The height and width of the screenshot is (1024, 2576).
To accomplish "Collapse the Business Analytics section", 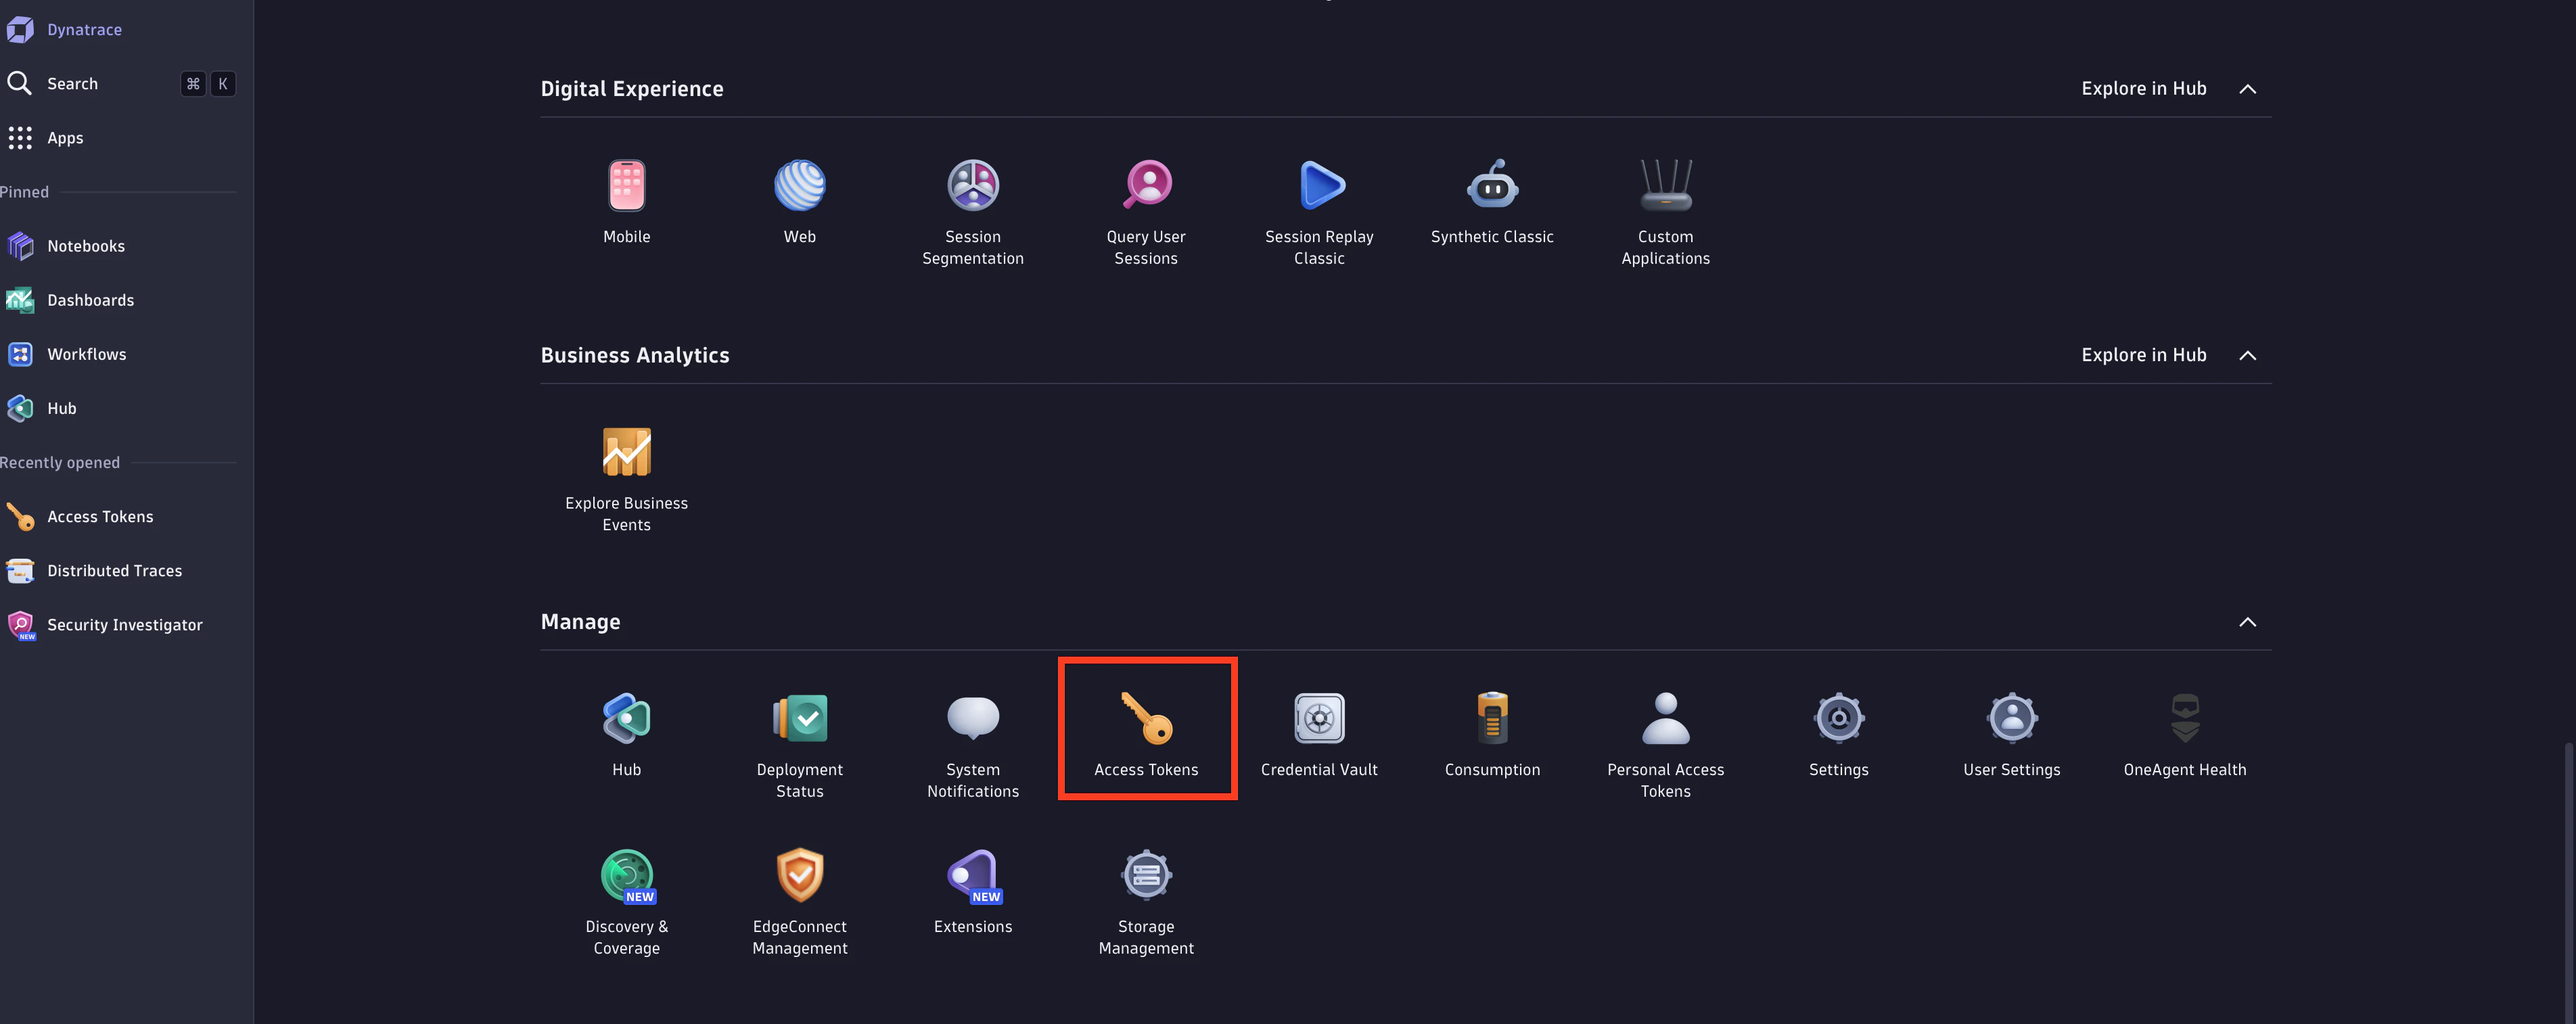I will [x=2247, y=356].
